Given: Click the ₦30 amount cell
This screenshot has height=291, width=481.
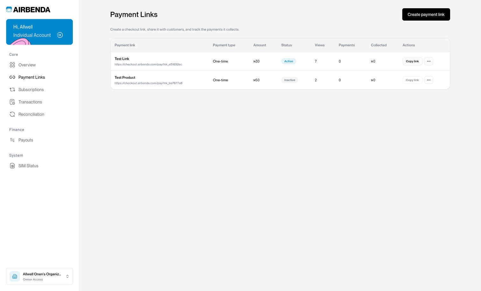Looking at the screenshot, I should (x=256, y=61).
